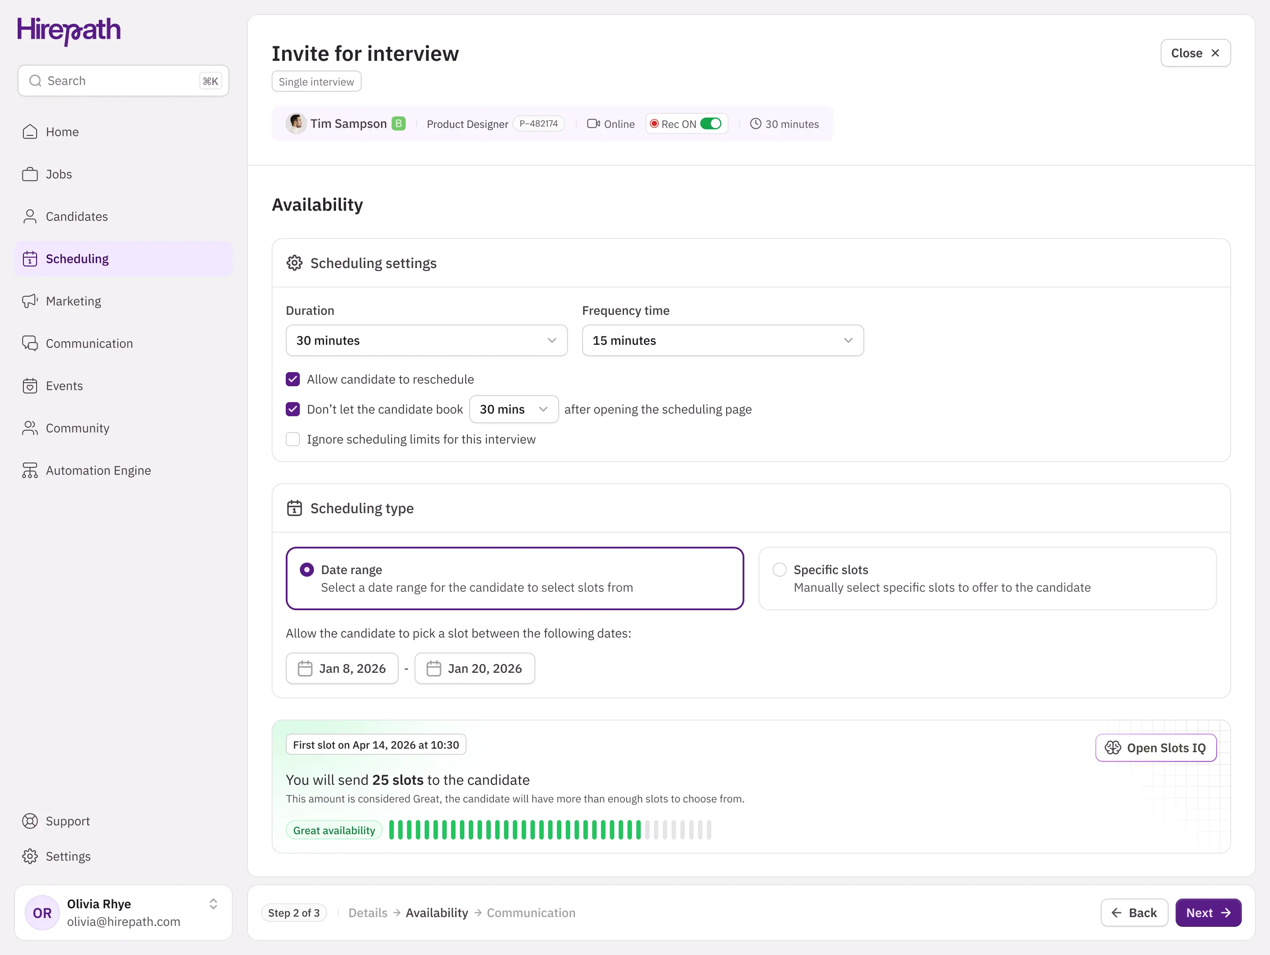Uncheck Allow candidate to reschedule
1270x955 pixels.
click(x=293, y=379)
